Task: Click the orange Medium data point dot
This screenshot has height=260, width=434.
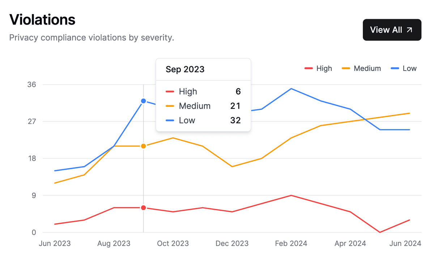Action: tap(144, 146)
